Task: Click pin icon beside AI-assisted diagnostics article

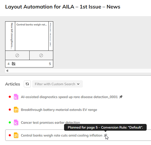Action: coord(121,97)
